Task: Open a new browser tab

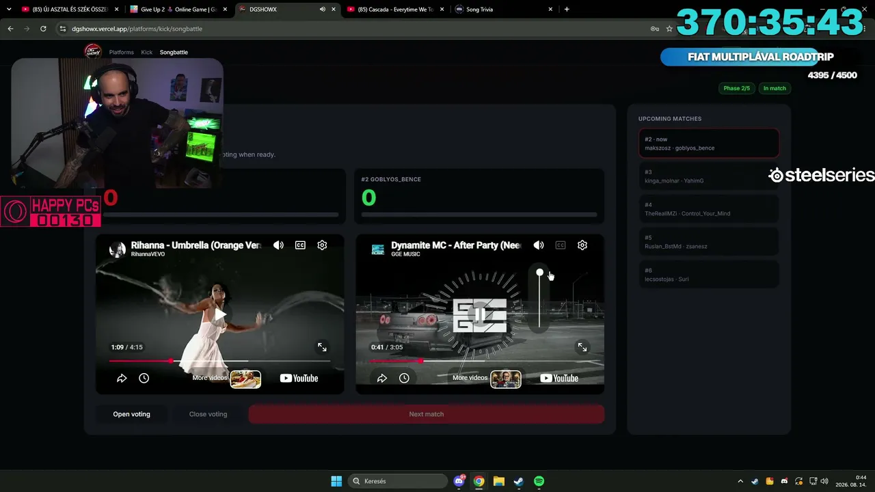Action: tap(567, 10)
